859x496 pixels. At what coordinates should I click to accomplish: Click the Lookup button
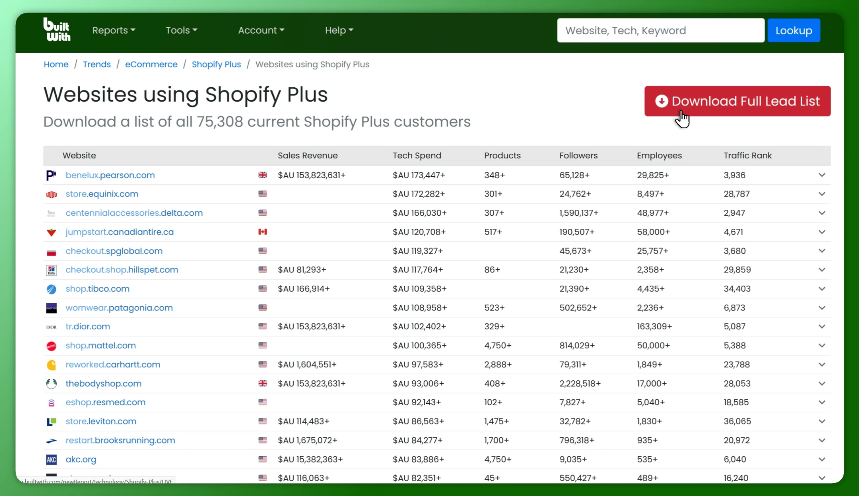click(x=794, y=30)
